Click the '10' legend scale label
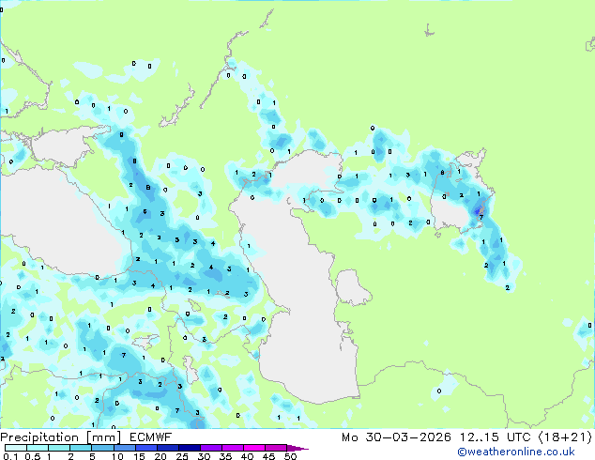Viewport: 595px width, 460px height. pos(117,456)
